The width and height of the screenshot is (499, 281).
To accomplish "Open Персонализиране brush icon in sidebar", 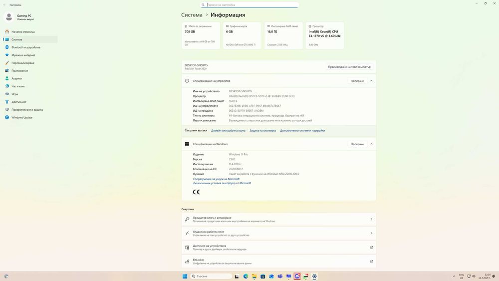I will click(7, 63).
